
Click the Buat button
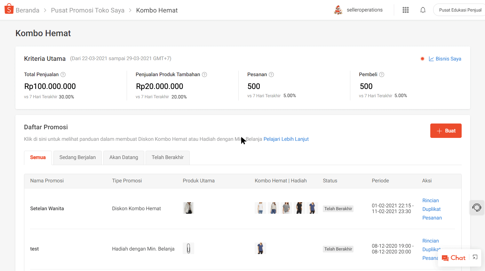[x=446, y=131]
